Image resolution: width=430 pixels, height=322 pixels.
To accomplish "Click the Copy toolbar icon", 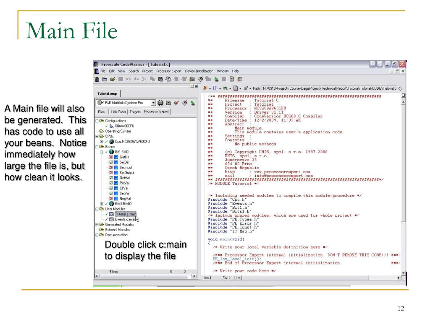I will pos(152,79).
